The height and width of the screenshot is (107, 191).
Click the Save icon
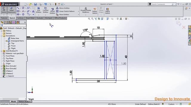[35, 4]
